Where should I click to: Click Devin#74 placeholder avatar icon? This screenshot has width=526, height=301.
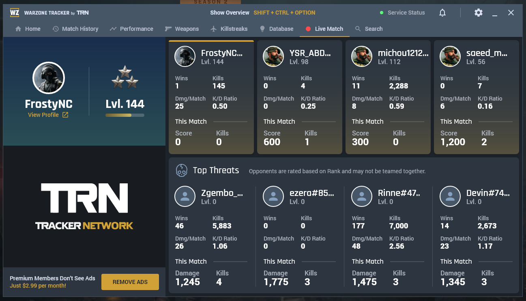tap(450, 196)
